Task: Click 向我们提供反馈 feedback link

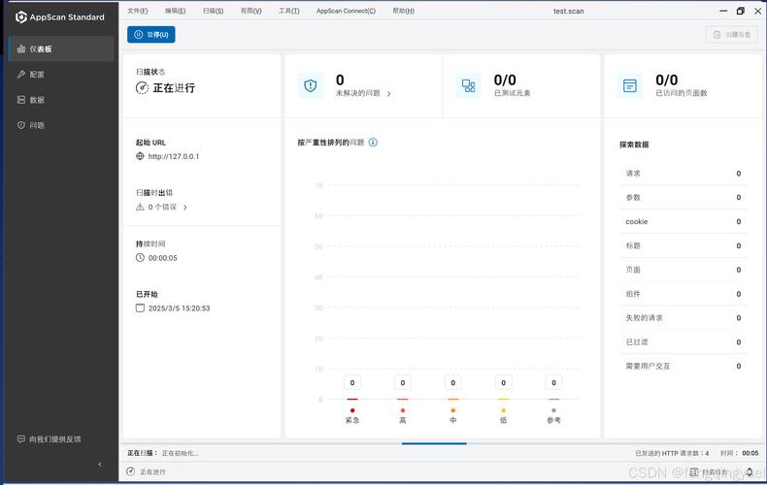Action: [x=50, y=439]
